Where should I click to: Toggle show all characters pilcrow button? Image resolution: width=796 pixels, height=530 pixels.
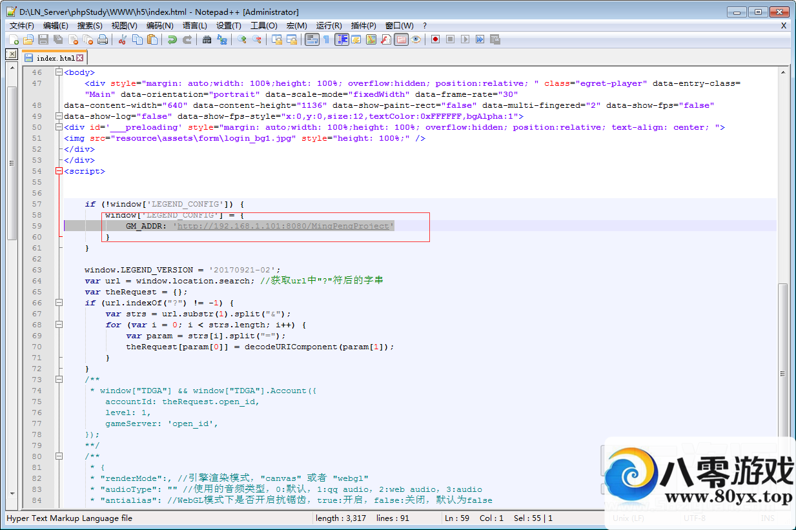(327, 39)
